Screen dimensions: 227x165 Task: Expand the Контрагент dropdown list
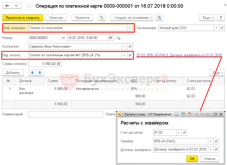point(124,47)
